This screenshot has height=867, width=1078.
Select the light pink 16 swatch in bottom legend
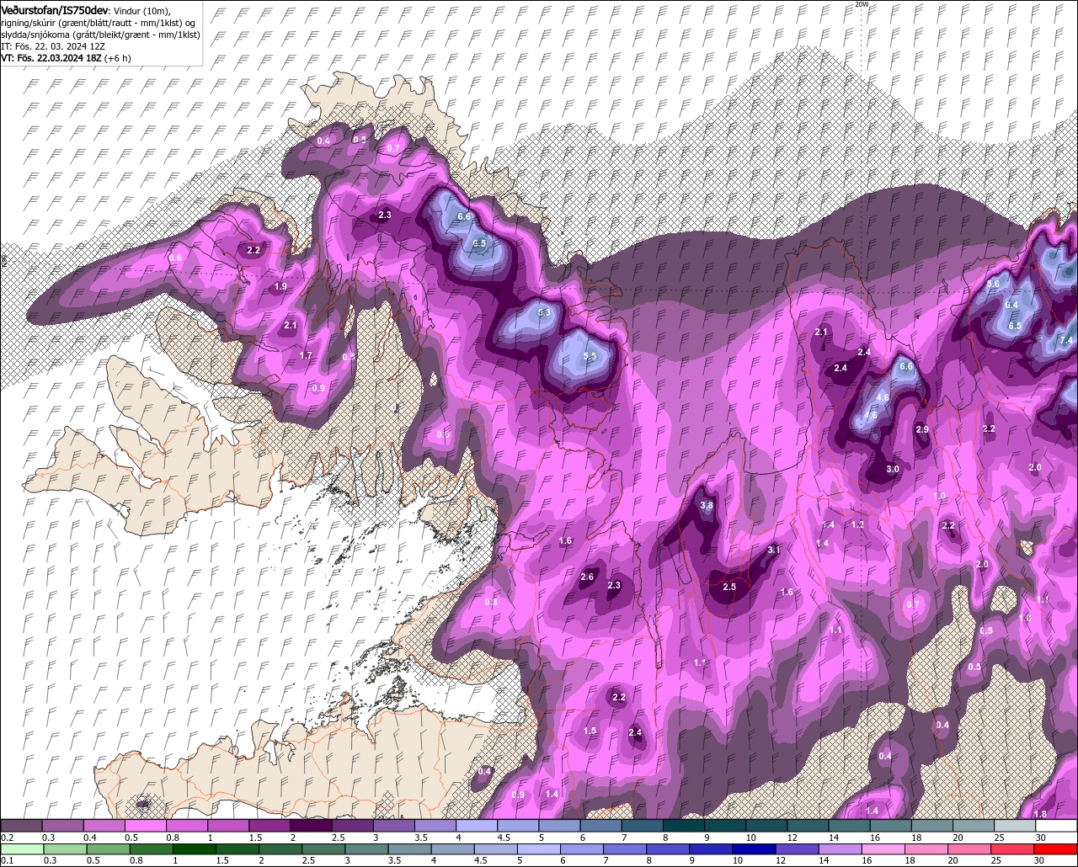point(884,848)
